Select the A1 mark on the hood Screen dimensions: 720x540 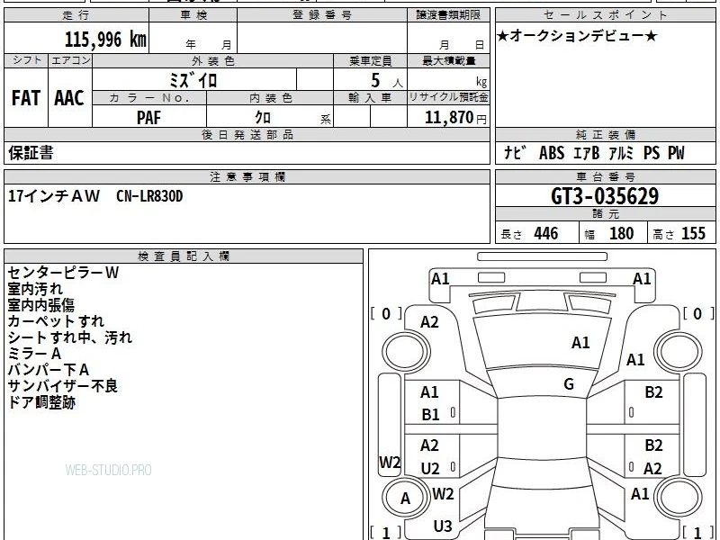[x=580, y=343]
